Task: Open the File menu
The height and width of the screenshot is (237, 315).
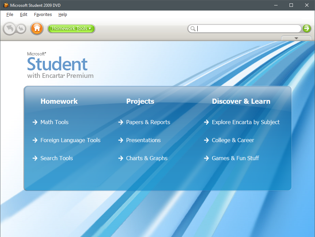Action: tap(10, 15)
